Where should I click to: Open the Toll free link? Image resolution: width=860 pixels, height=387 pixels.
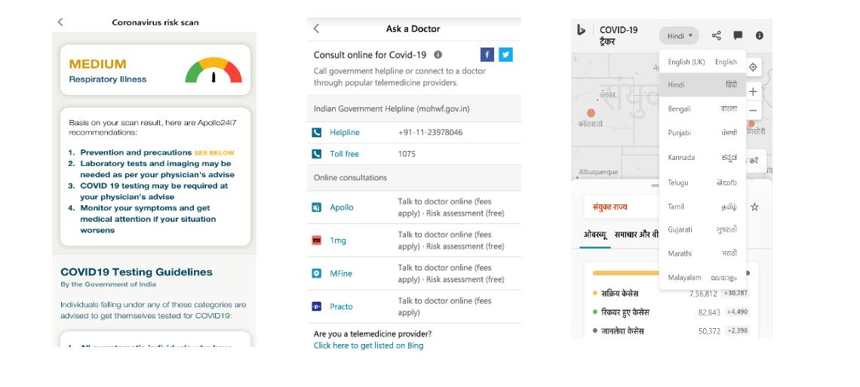345,154
